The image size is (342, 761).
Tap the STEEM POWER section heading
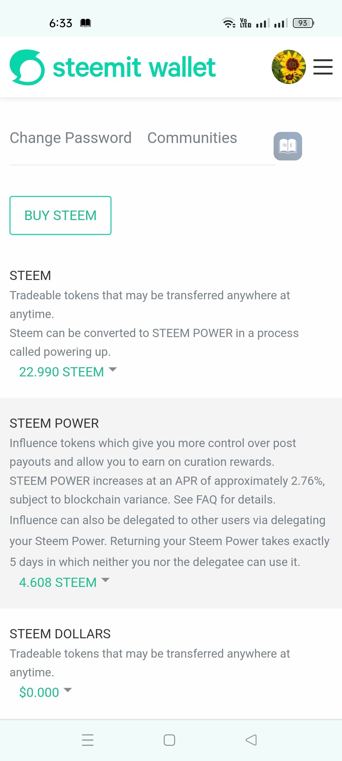[54, 423]
